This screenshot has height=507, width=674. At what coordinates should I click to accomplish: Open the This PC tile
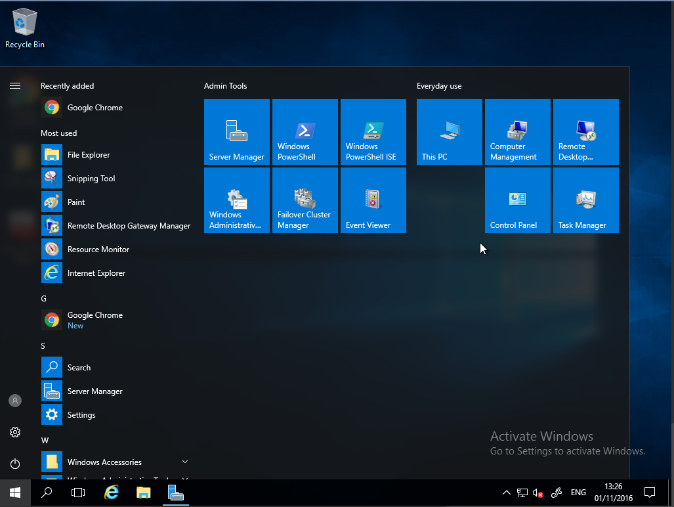450,132
